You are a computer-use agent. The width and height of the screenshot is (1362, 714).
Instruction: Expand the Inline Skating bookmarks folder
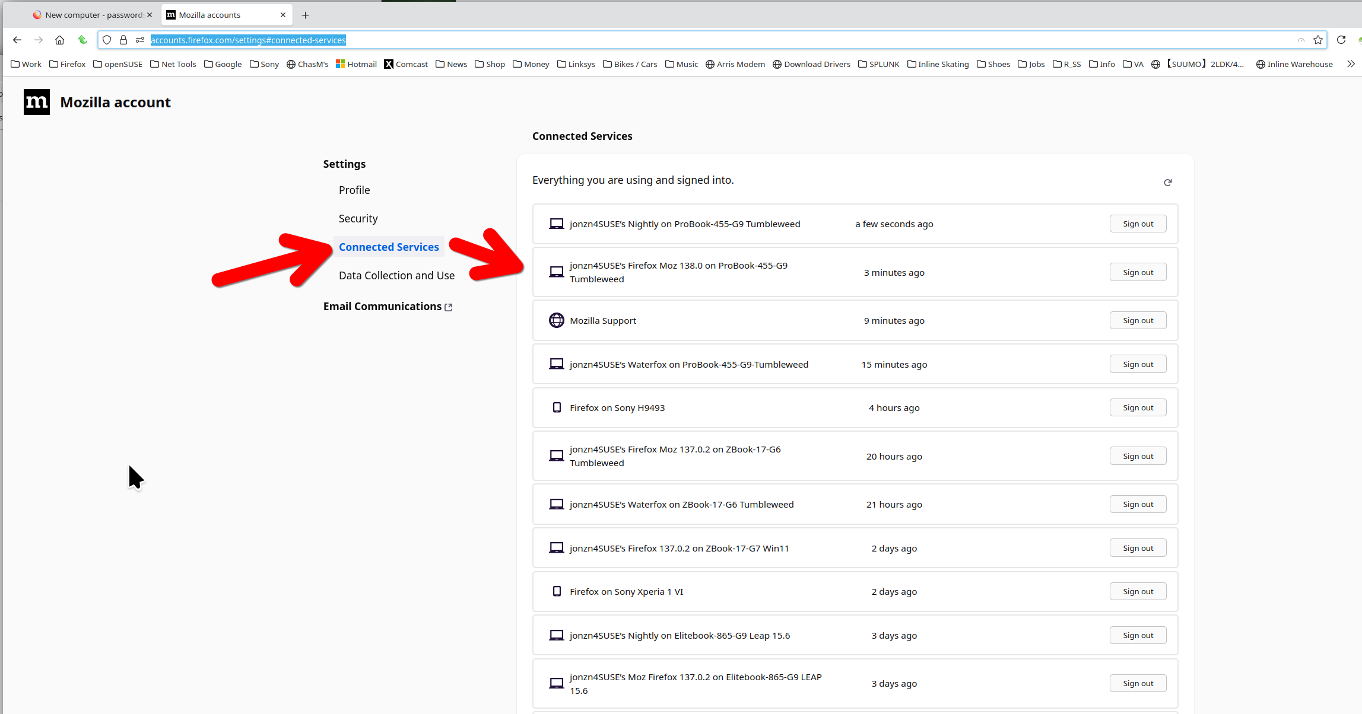coord(938,64)
